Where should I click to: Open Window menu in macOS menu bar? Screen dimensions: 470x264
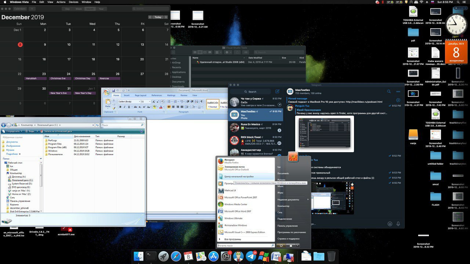(87, 2)
